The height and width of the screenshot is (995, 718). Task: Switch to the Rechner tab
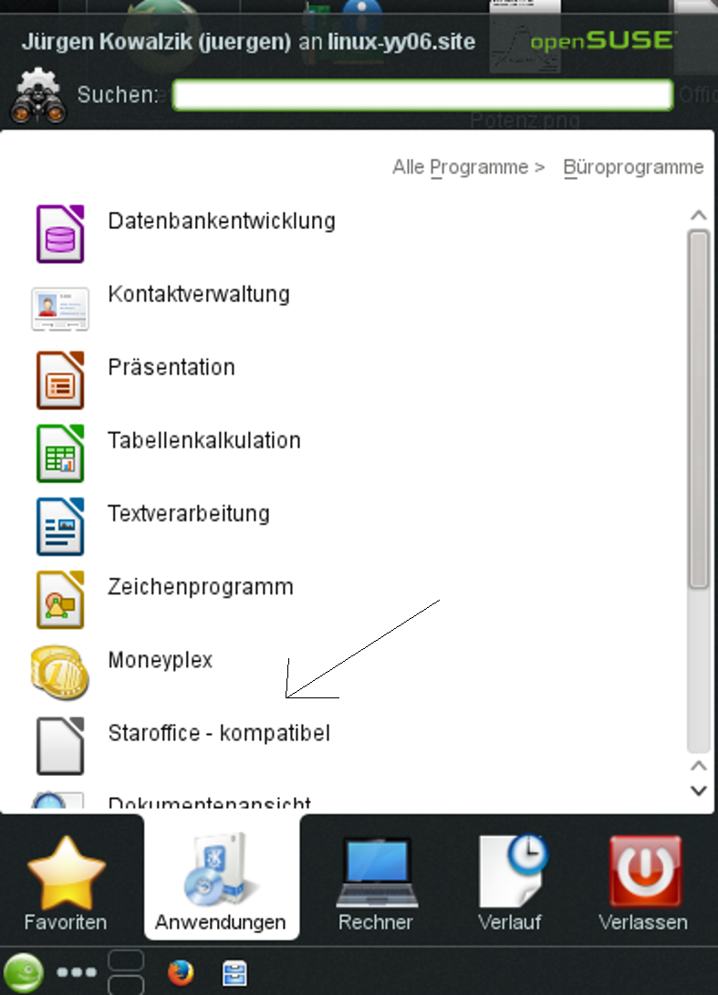(x=376, y=883)
